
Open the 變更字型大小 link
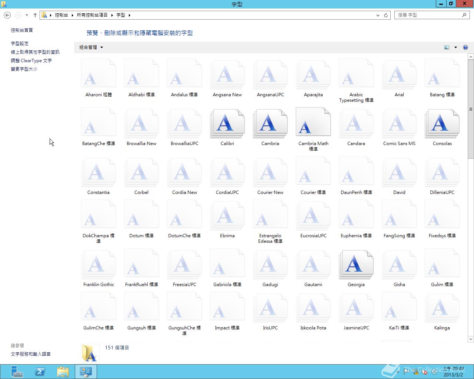click(x=24, y=69)
